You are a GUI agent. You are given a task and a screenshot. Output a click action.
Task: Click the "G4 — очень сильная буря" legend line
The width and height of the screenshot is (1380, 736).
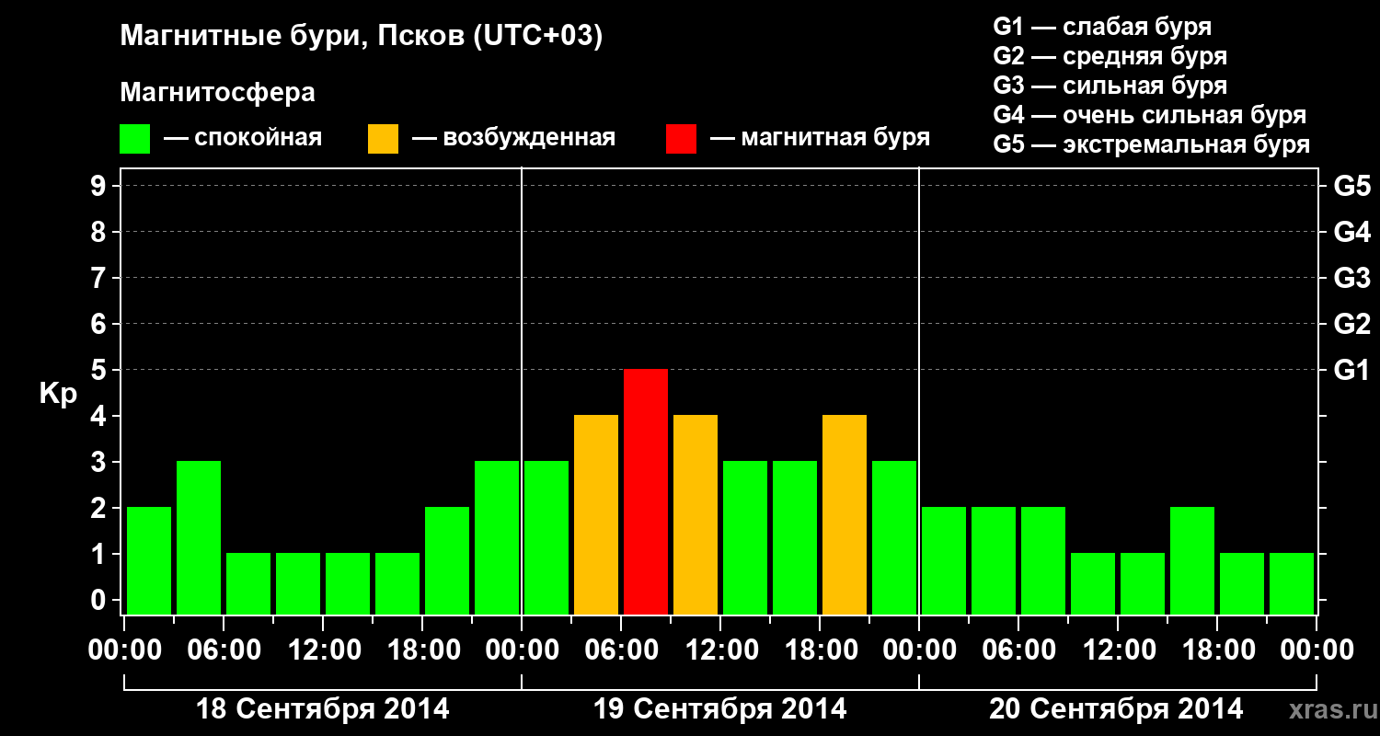(1150, 115)
